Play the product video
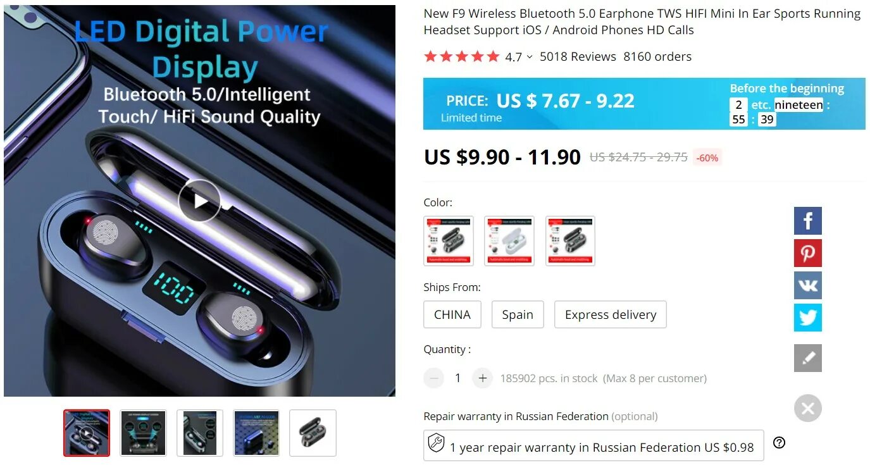 coord(199,201)
